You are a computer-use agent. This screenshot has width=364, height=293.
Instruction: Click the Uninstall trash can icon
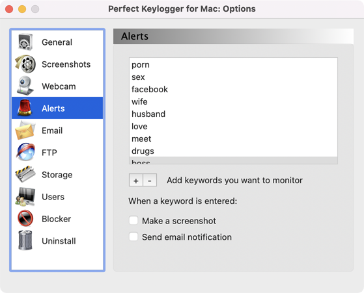point(25,240)
